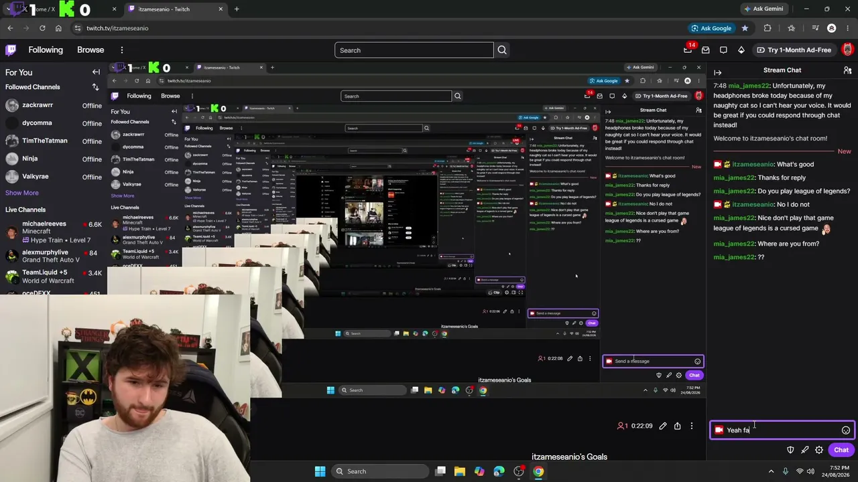Go to the browser home page
Screen dimensions: 858x482
(x=58, y=28)
